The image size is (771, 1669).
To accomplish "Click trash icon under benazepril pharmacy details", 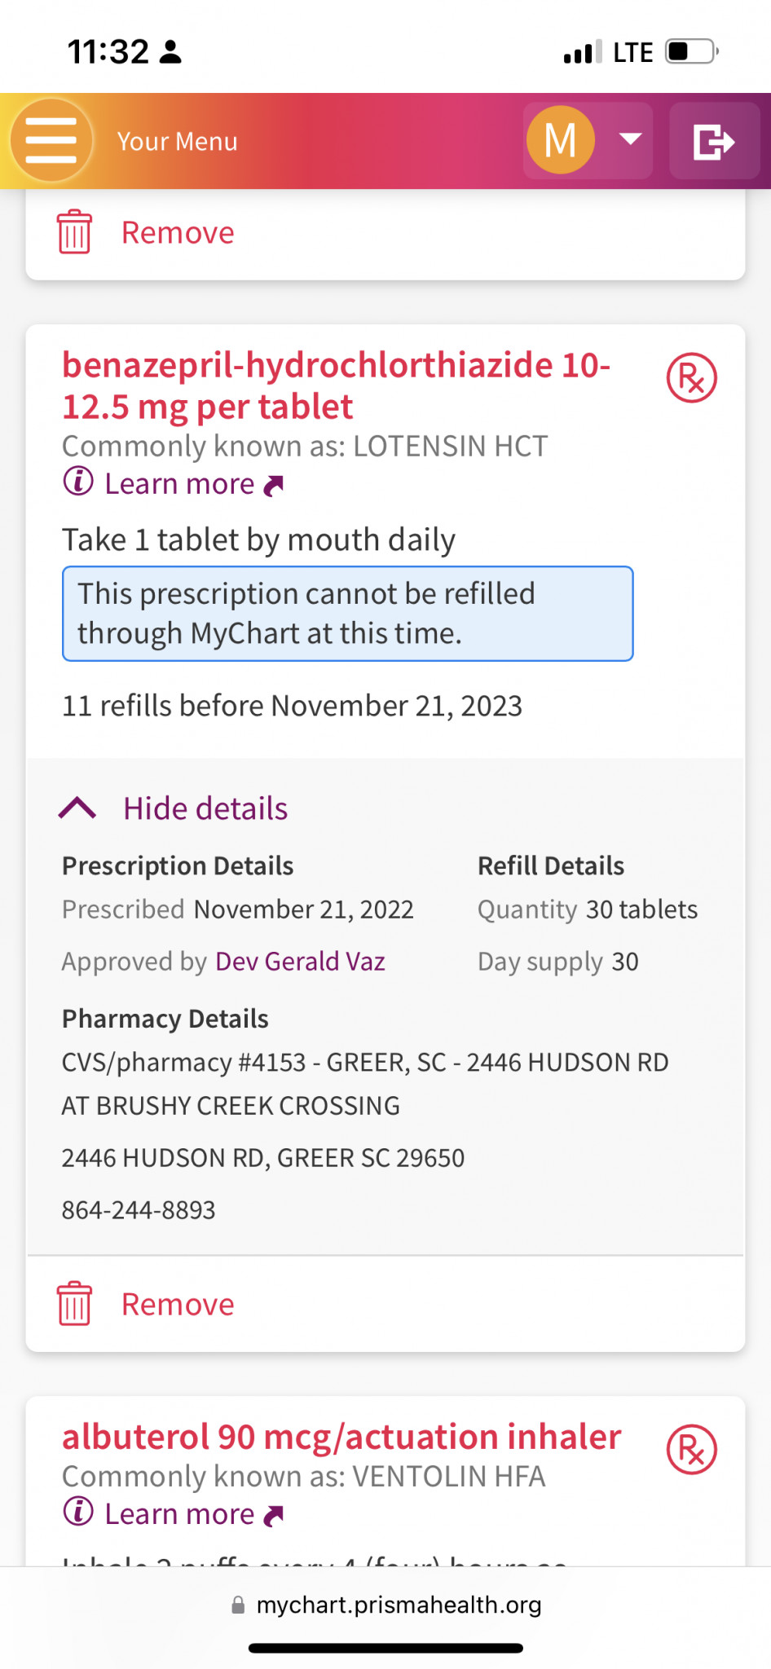I will (74, 1304).
